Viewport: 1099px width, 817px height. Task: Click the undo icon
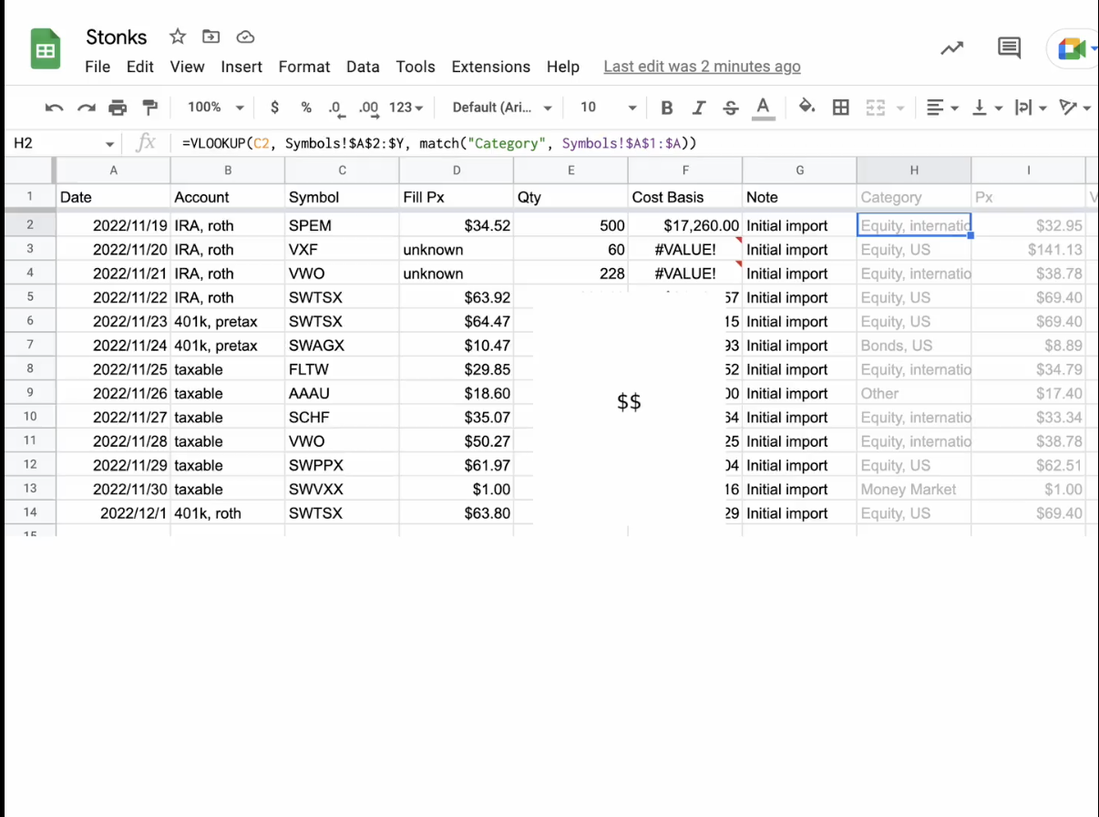[54, 108]
